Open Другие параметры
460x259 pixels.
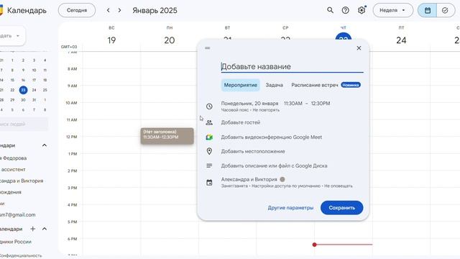tap(290, 208)
